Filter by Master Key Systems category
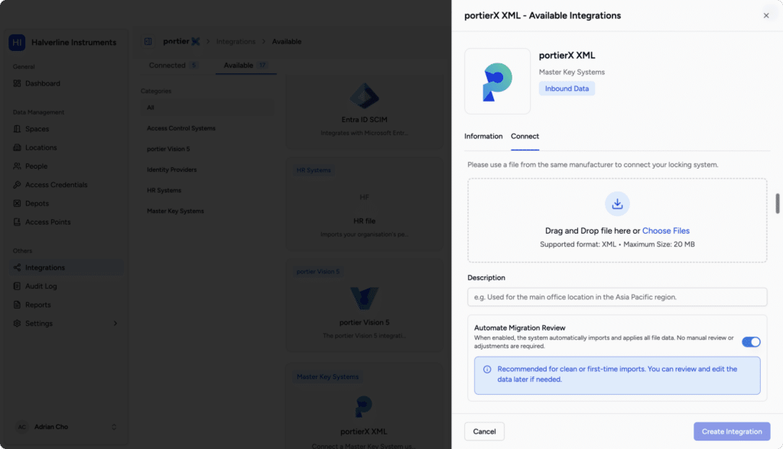This screenshot has width=783, height=449. (x=207, y=211)
